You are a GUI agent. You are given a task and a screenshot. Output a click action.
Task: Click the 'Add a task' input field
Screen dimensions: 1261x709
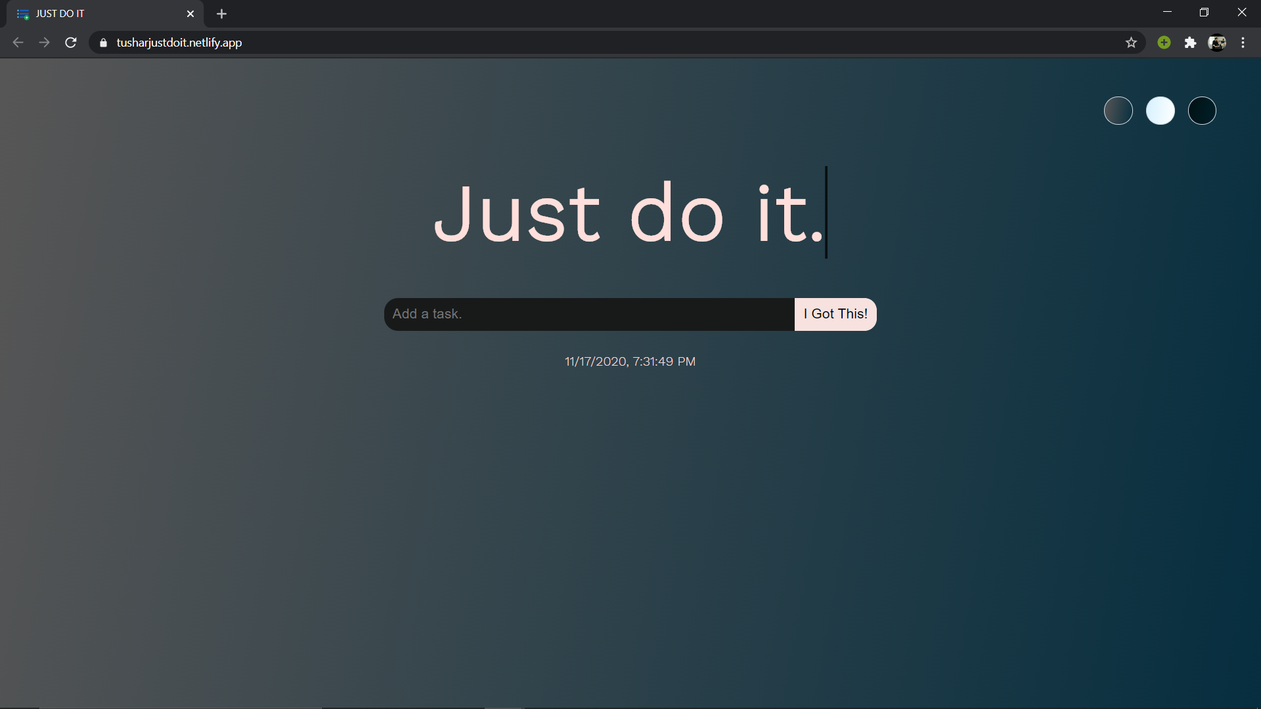(589, 313)
